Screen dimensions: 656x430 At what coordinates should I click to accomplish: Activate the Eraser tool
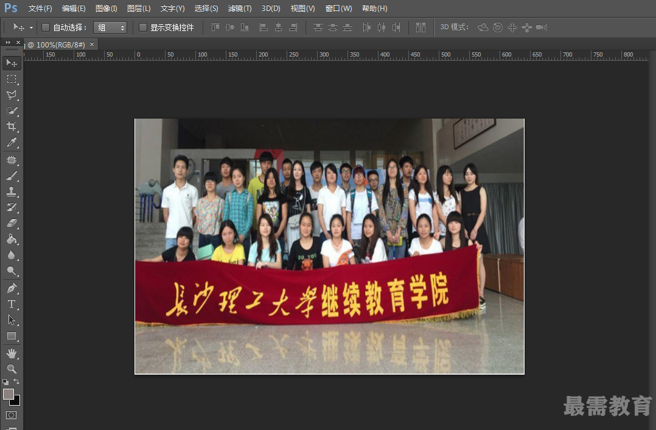[12, 223]
